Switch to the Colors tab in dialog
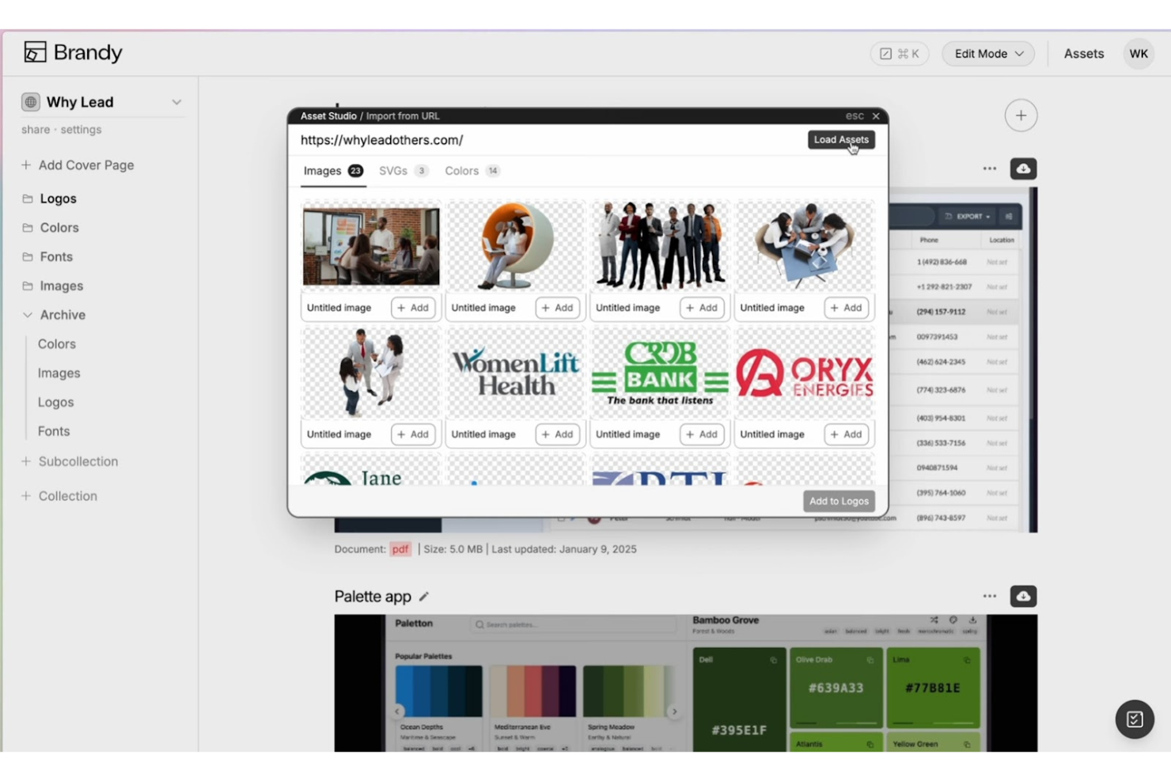This screenshot has width=1171, height=781. [x=472, y=171]
